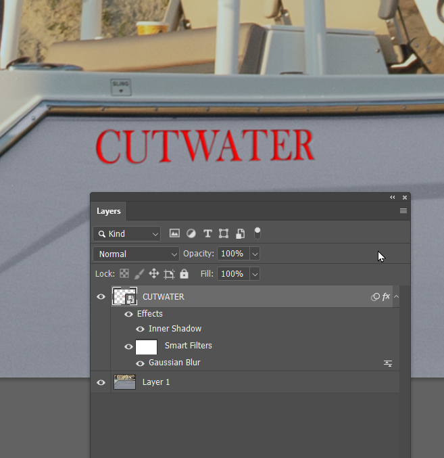Click the Opacity label

point(199,254)
